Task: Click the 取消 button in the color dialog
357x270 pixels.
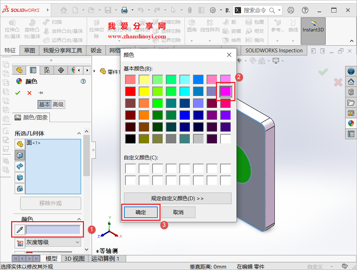Action: (x=178, y=212)
